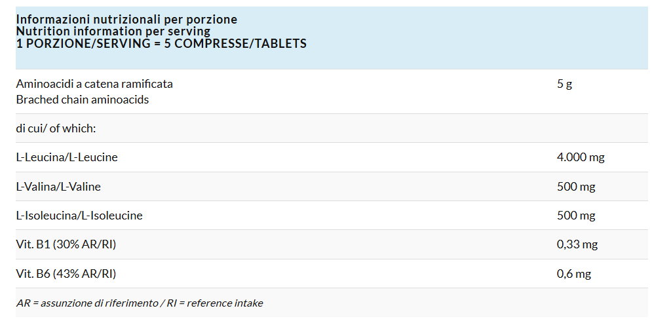The width and height of the screenshot is (652, 323).
Task: Select the "Nutrition information per serving" line
Action: click(x=113, y=31)
